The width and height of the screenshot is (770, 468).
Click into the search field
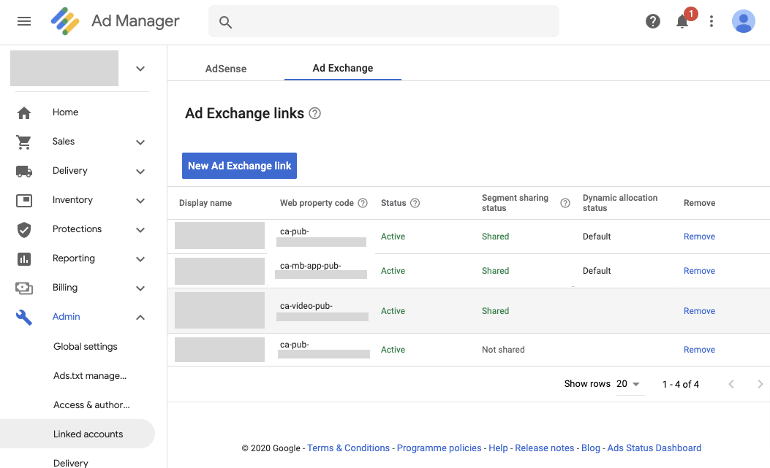[x=384, y=22]
